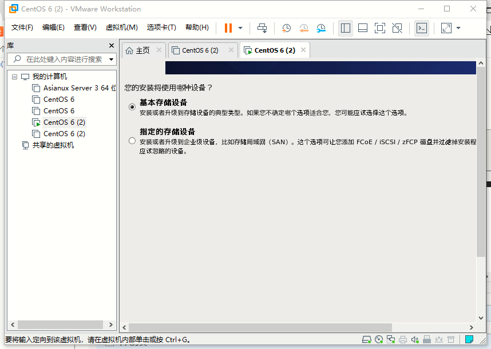The image size is (491, 349).
Task: Select the 指定的存储设备 radio option
Action: [x=132, y=141]
